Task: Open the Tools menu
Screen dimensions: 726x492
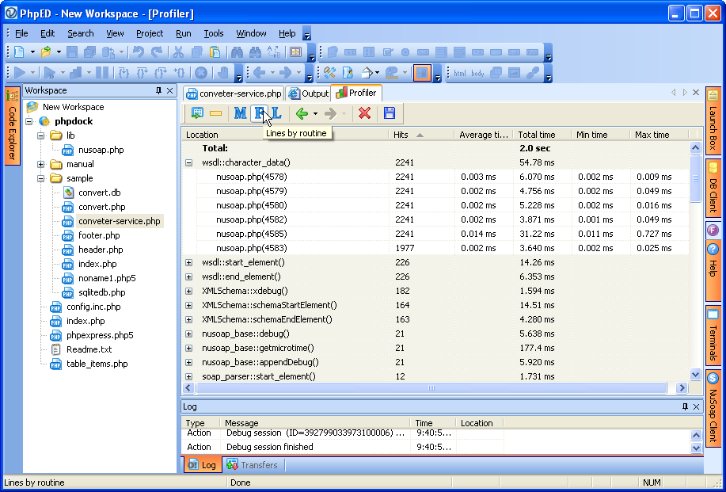Action: click(214, 33)
